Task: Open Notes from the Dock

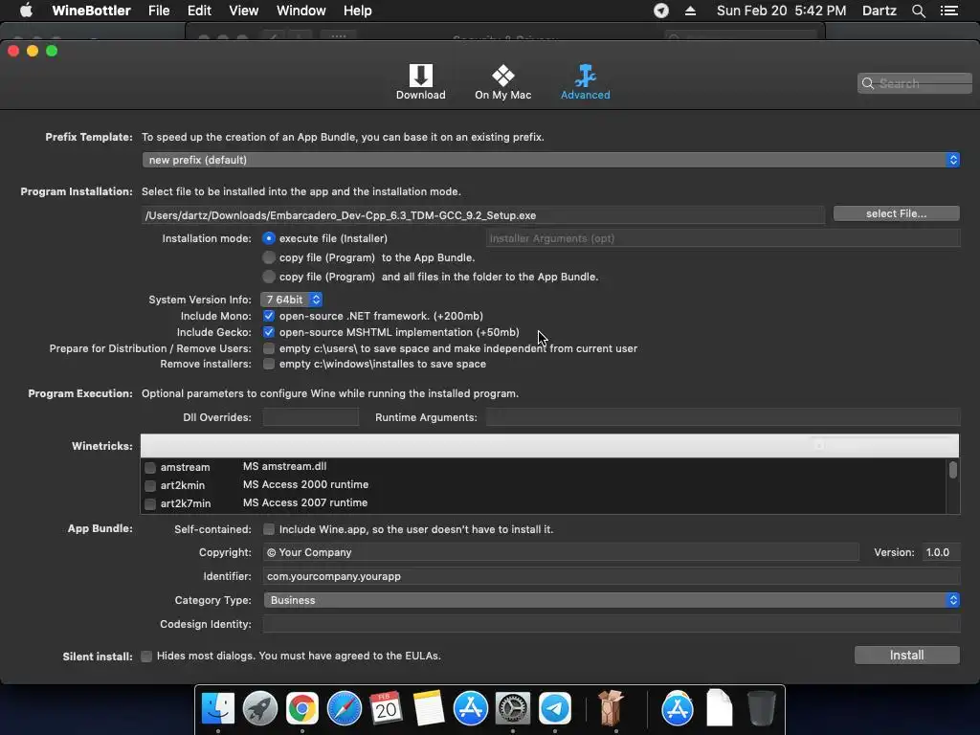Action: (429, 708)
